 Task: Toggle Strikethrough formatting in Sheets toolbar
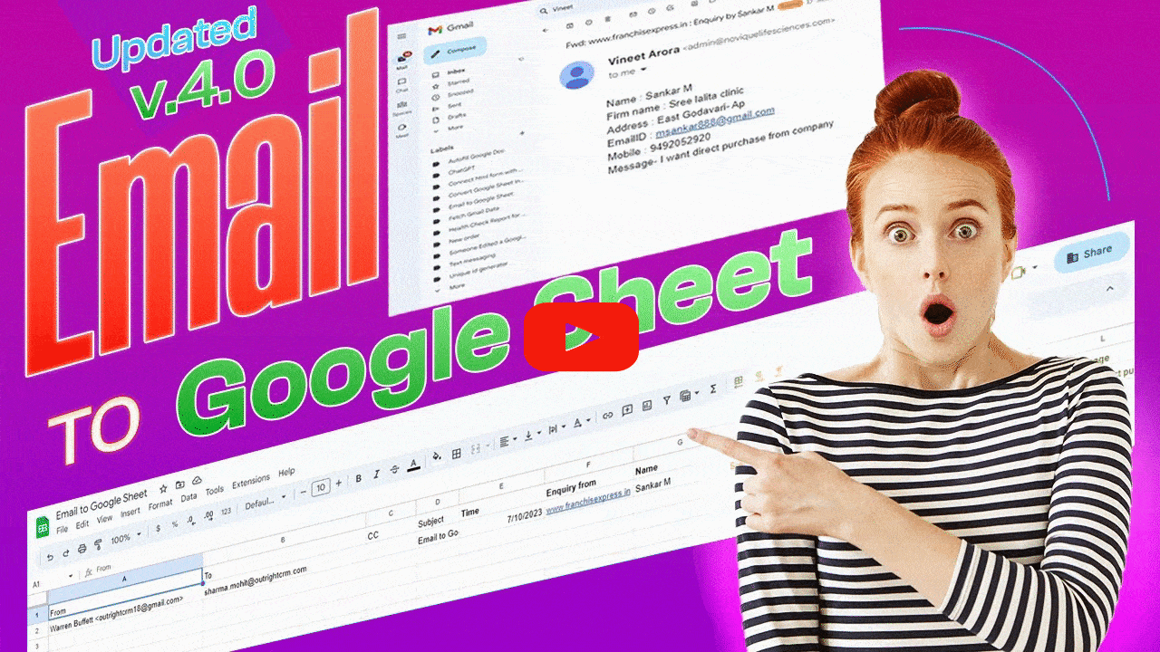[x=394, y=470]
